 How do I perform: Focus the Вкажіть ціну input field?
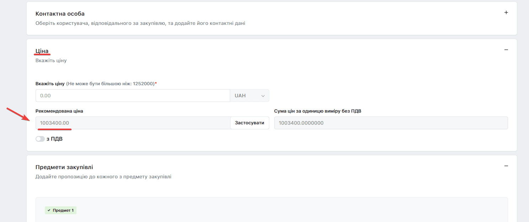coord(133,96)
